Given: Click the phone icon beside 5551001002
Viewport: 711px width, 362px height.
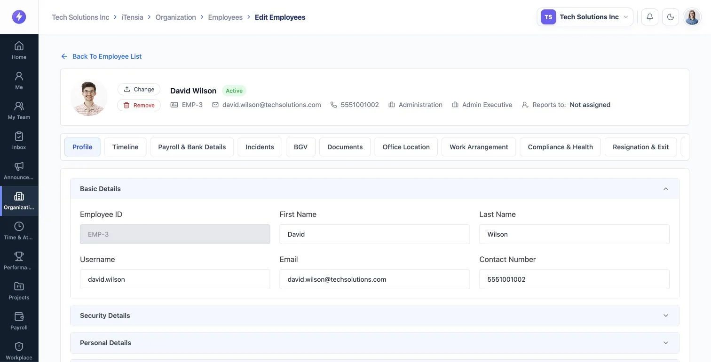Looking at the screenshot, I should [334, 105].
